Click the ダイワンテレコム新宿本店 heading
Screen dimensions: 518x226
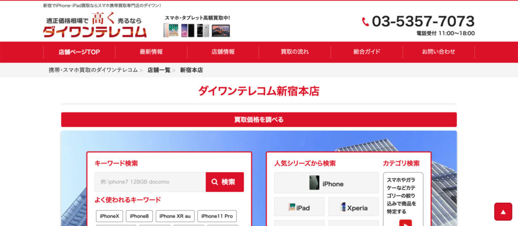[258, 91]
